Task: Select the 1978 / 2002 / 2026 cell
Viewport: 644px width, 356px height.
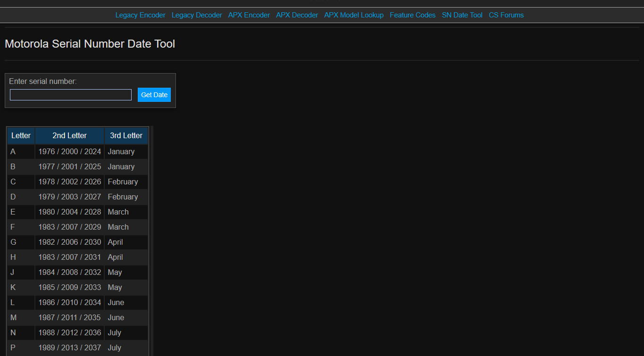Action: 70,182
